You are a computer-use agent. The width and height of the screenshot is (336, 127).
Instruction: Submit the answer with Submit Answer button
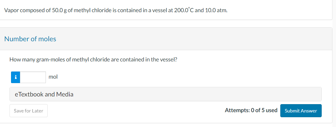tap(301, 111)
